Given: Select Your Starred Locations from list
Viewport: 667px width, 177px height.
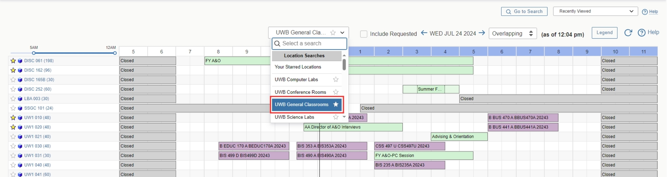Looking at the screenshot, I should tap(298, 67).
